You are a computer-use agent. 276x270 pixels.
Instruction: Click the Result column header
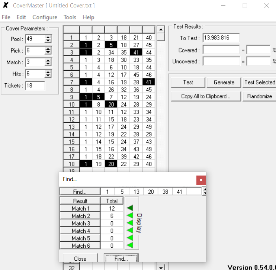(80, 201)
